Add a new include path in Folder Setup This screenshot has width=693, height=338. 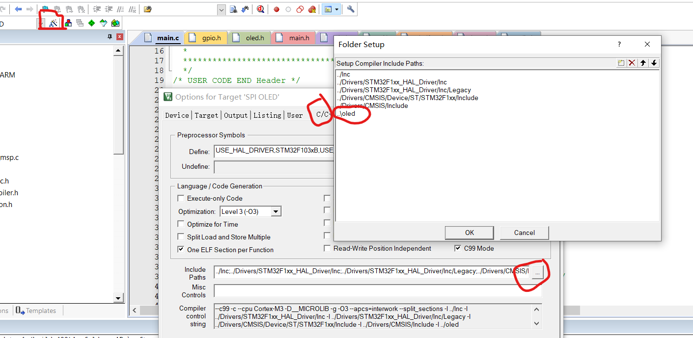click(x=621, y=63)
